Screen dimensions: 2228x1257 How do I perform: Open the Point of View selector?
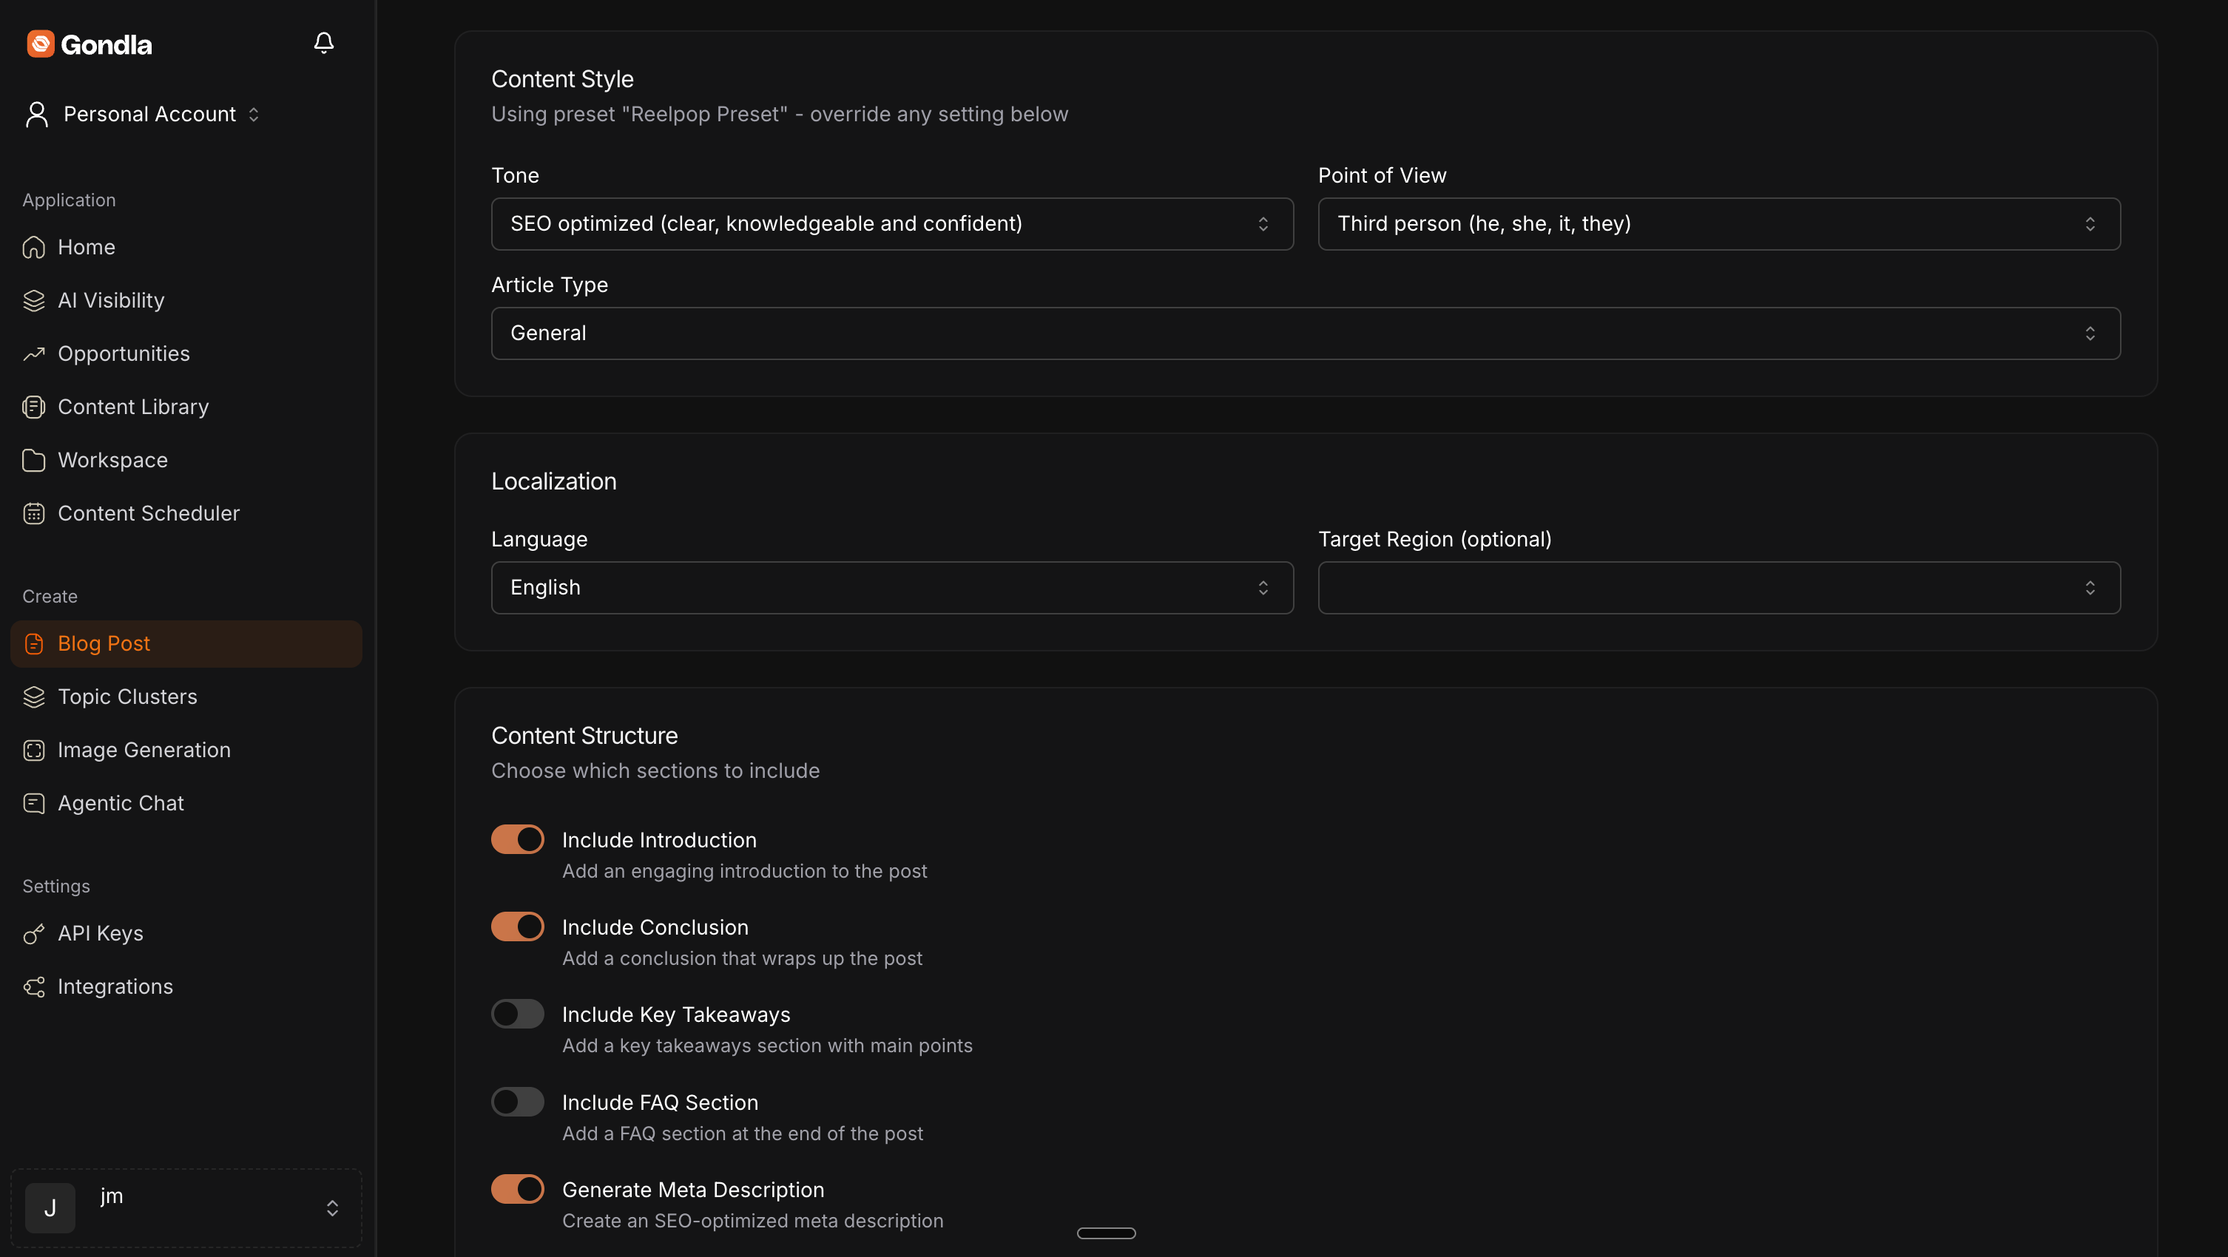pyautogui.click(x=1718, y=223)
